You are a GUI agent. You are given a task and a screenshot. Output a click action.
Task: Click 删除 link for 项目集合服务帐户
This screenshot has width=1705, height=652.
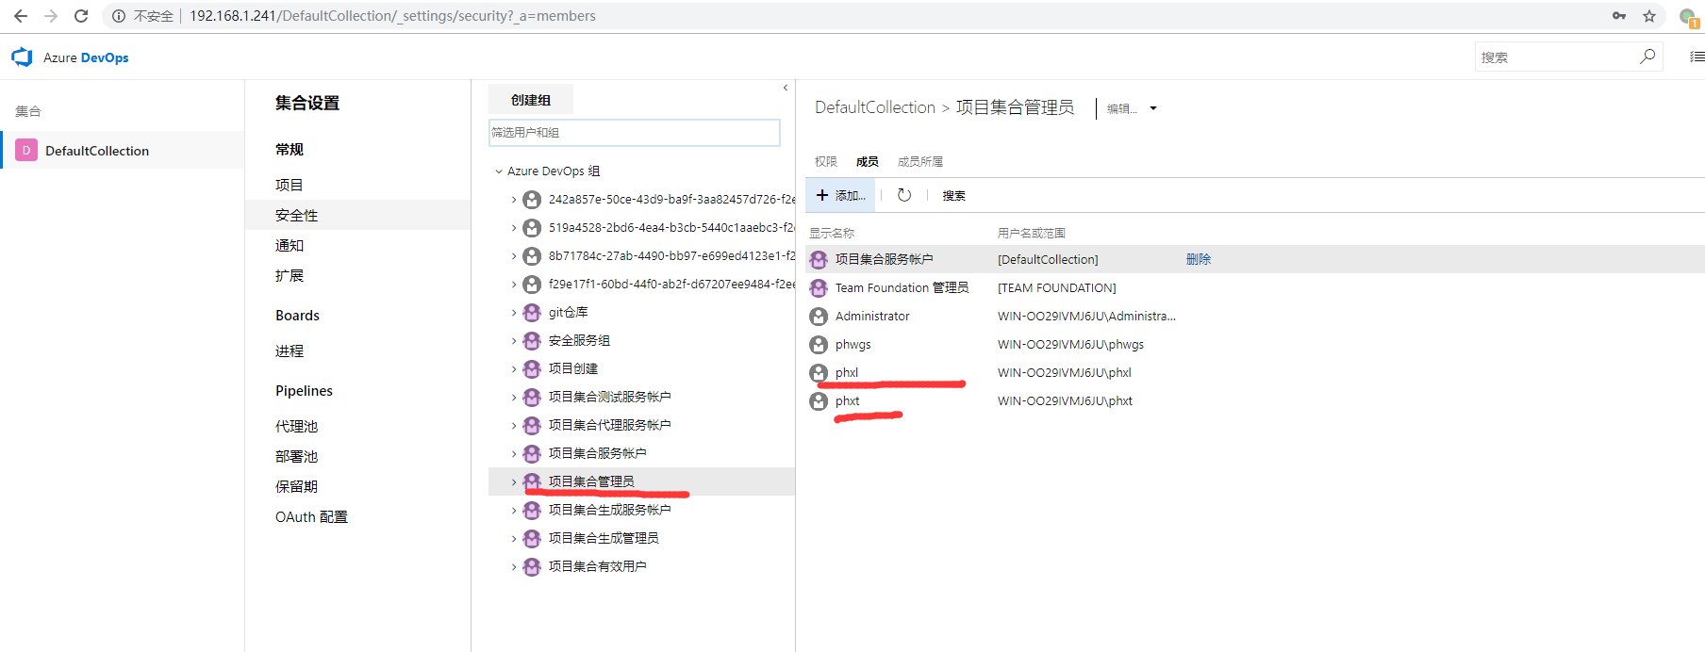pos(1198,259)
